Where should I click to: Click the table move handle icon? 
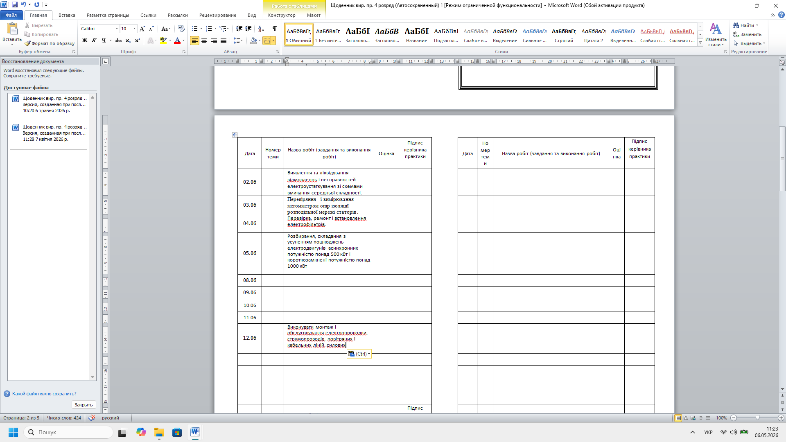click(235, 135)
